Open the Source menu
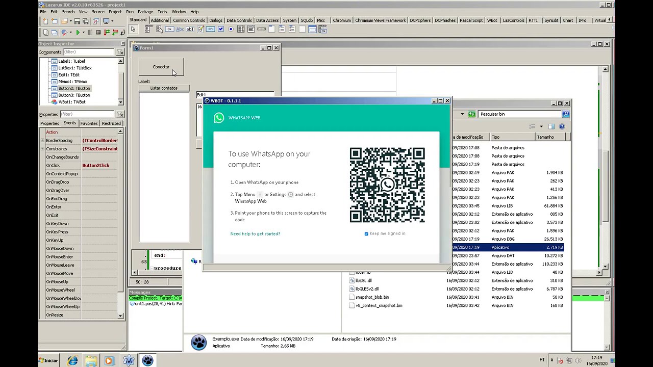Screen dimensions: 653x367 point(98,12)
